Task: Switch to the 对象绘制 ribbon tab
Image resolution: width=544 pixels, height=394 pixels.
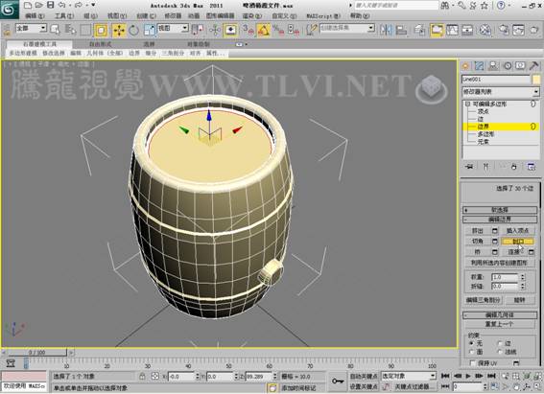Action: click(198, 44)
